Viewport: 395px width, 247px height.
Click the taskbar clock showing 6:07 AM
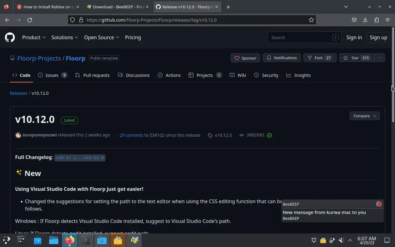(x=367, y=240)
